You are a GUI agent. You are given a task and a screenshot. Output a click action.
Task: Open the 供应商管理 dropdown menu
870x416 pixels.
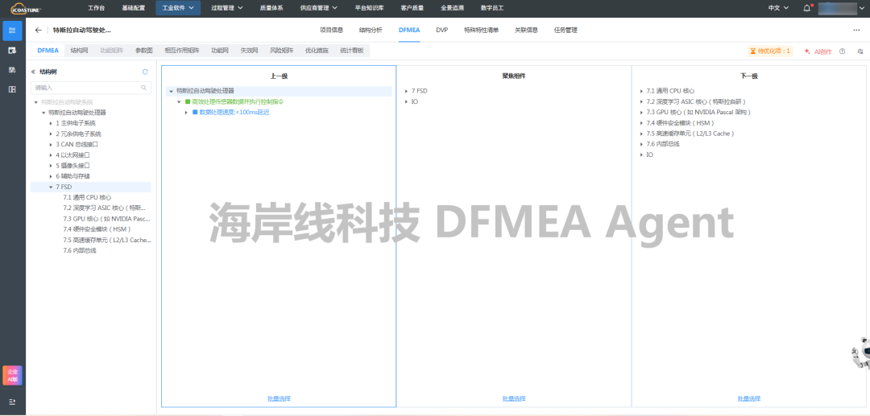click(x=318, y=8)
